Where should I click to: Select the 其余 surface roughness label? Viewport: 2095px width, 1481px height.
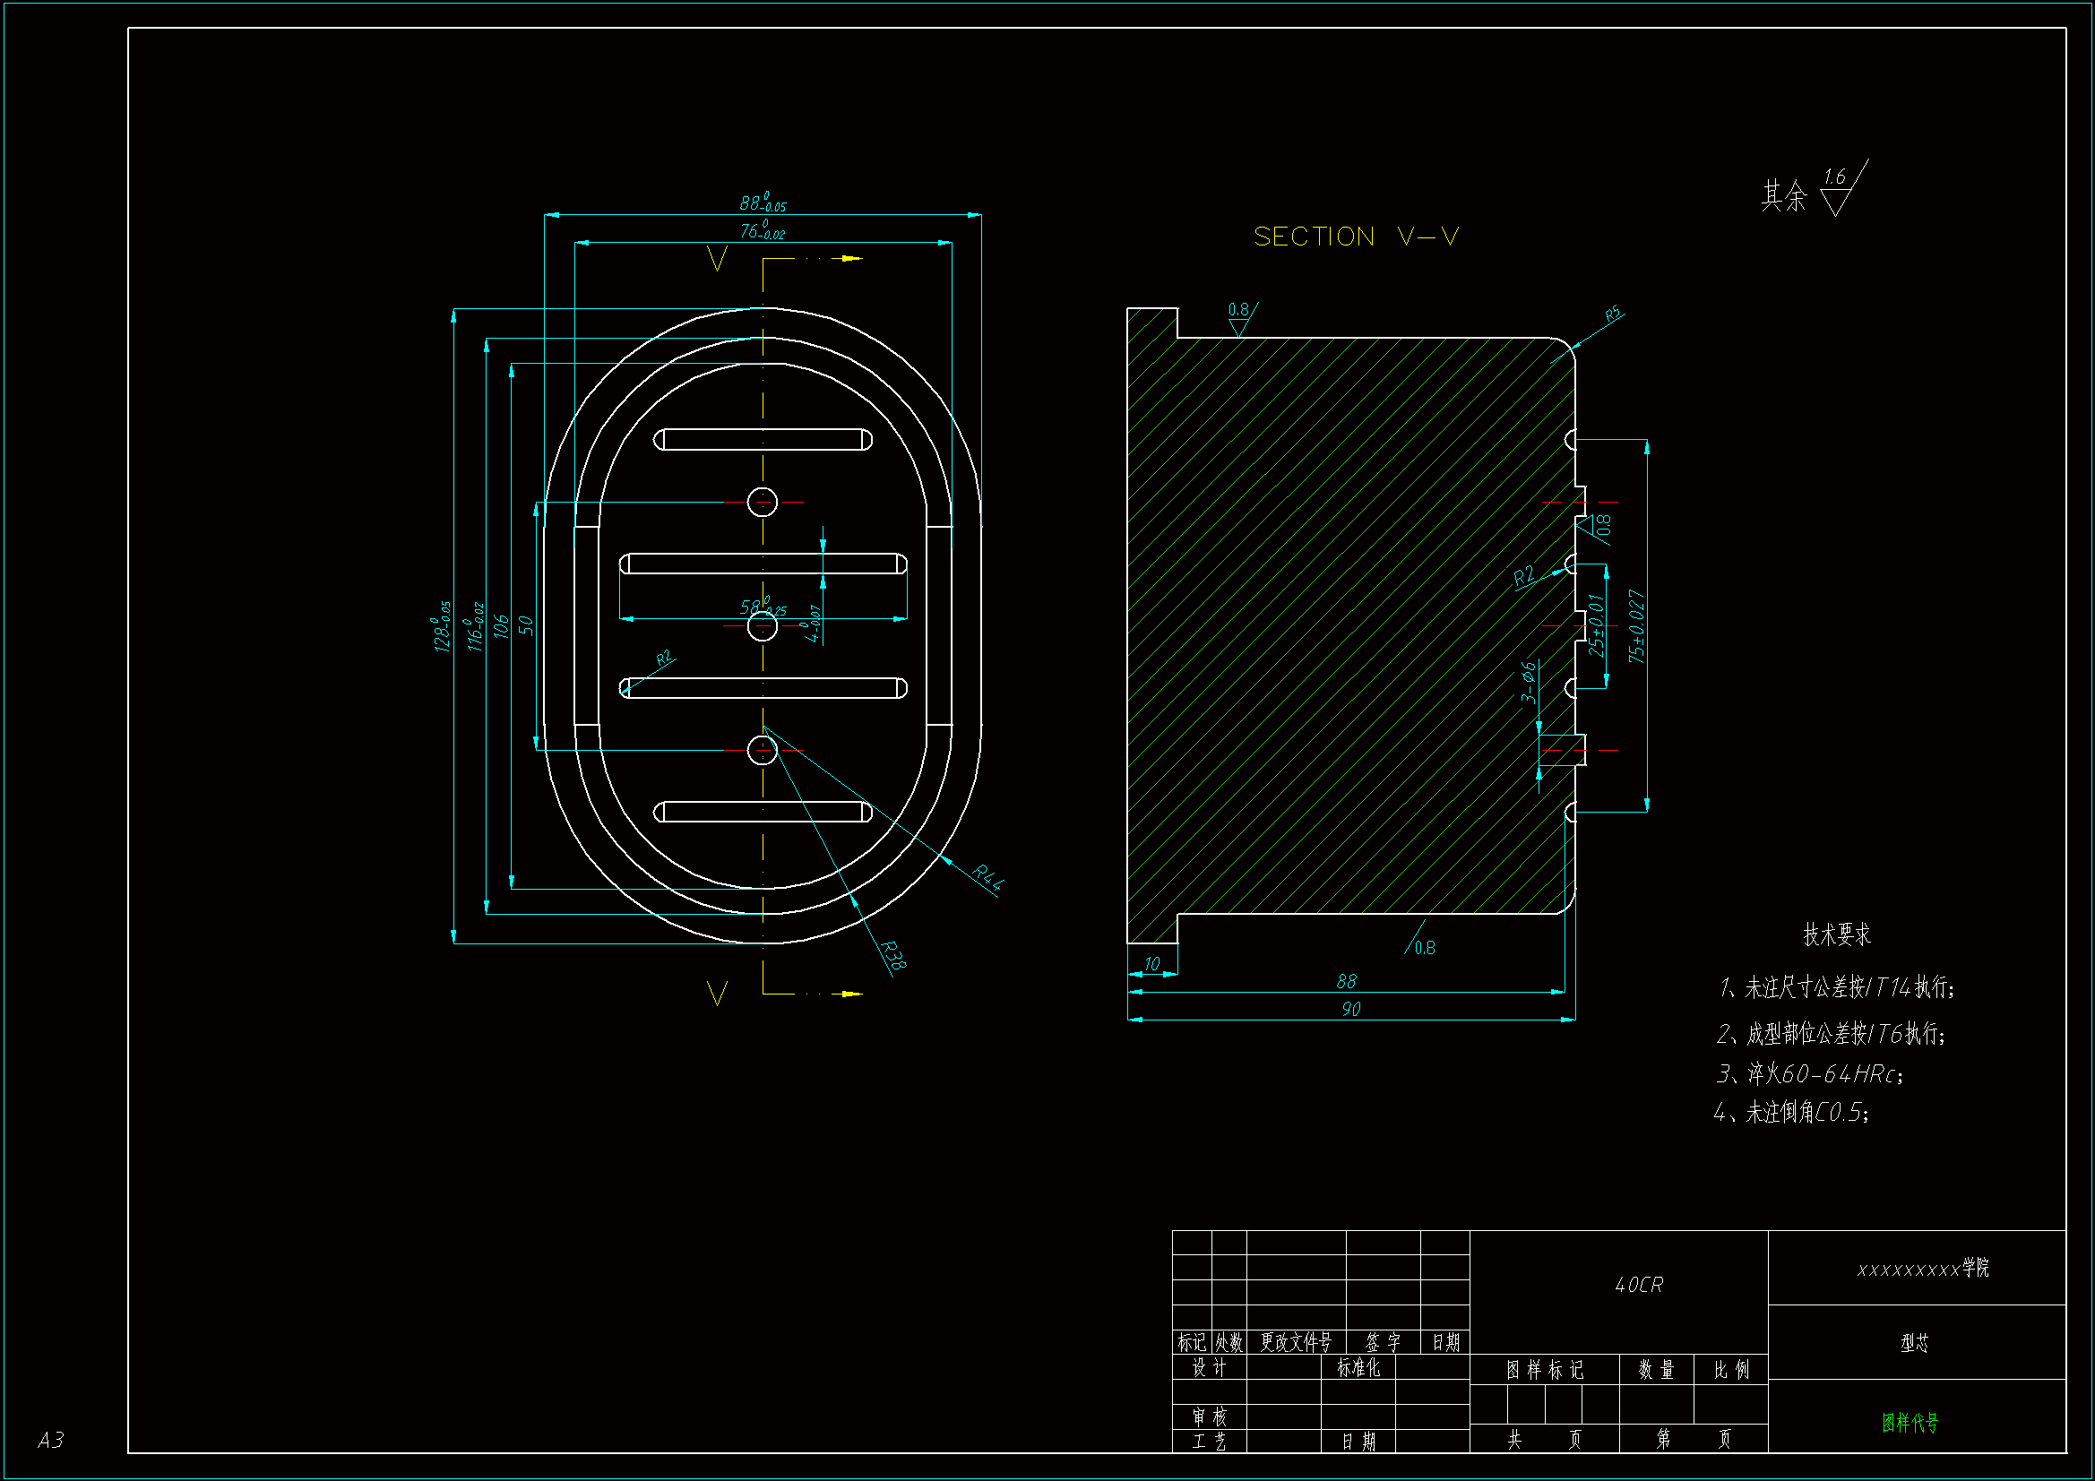(x=1783, y=195)
